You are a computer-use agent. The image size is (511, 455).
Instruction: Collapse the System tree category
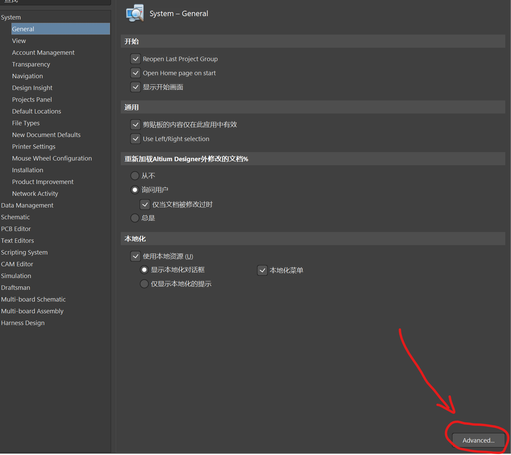click(x=11, y=17)
